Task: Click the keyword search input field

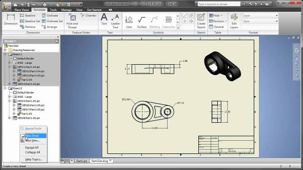Action: [219, 4]
